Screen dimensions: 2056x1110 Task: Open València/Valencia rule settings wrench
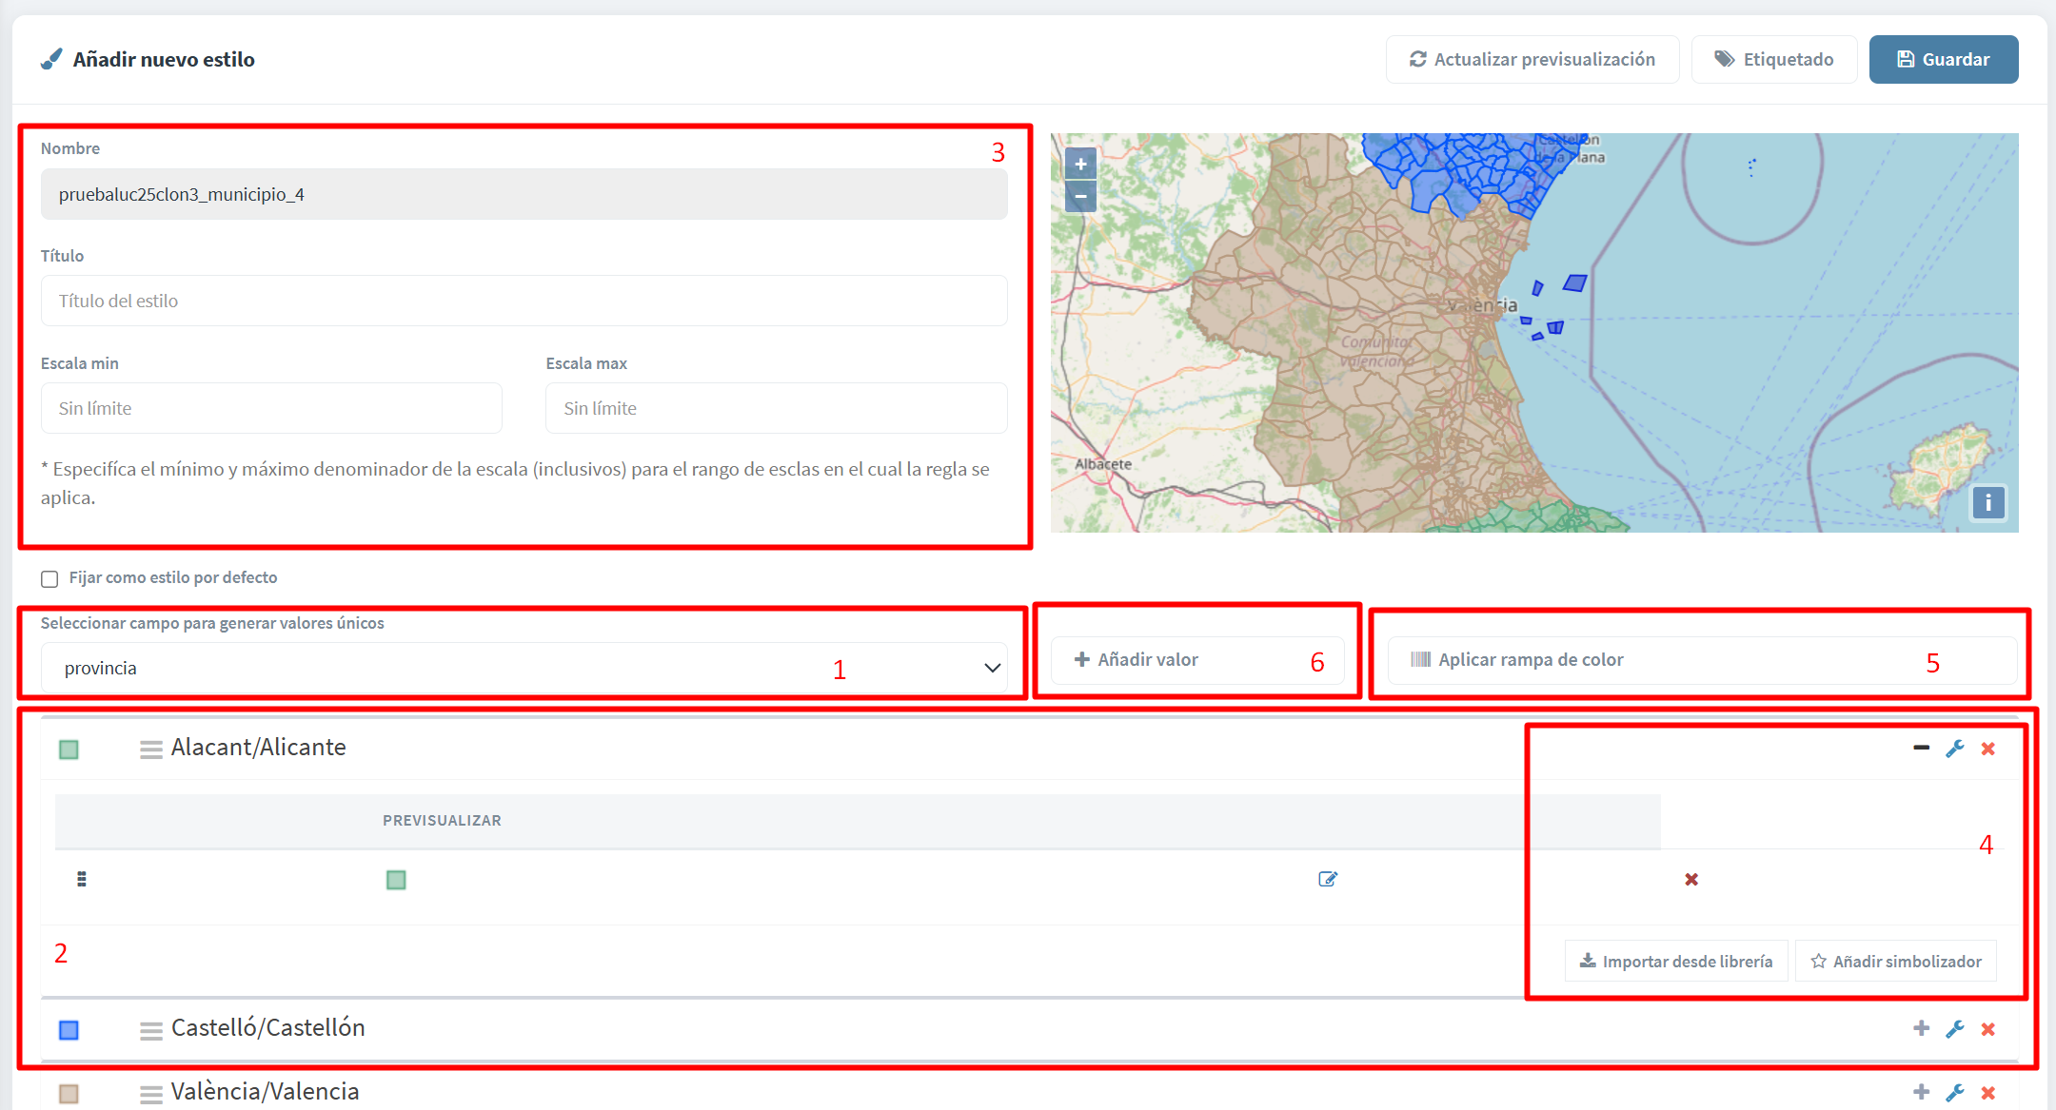point(1955,1093)
